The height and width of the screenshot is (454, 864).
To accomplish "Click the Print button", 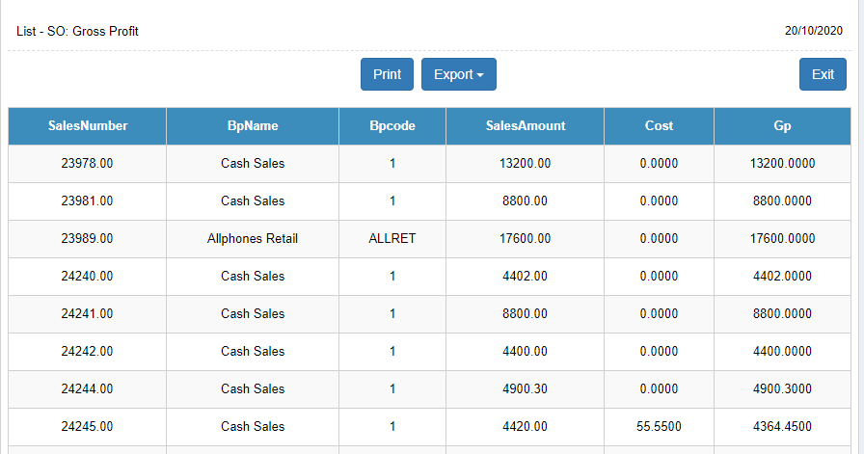I will pyautogui.click(x=387, y=74).
